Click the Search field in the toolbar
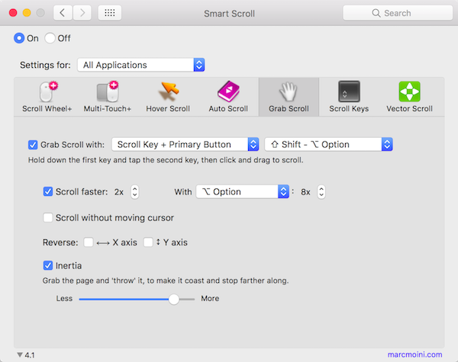This screenshot has height=362, width=458. (x=393, y=13)
